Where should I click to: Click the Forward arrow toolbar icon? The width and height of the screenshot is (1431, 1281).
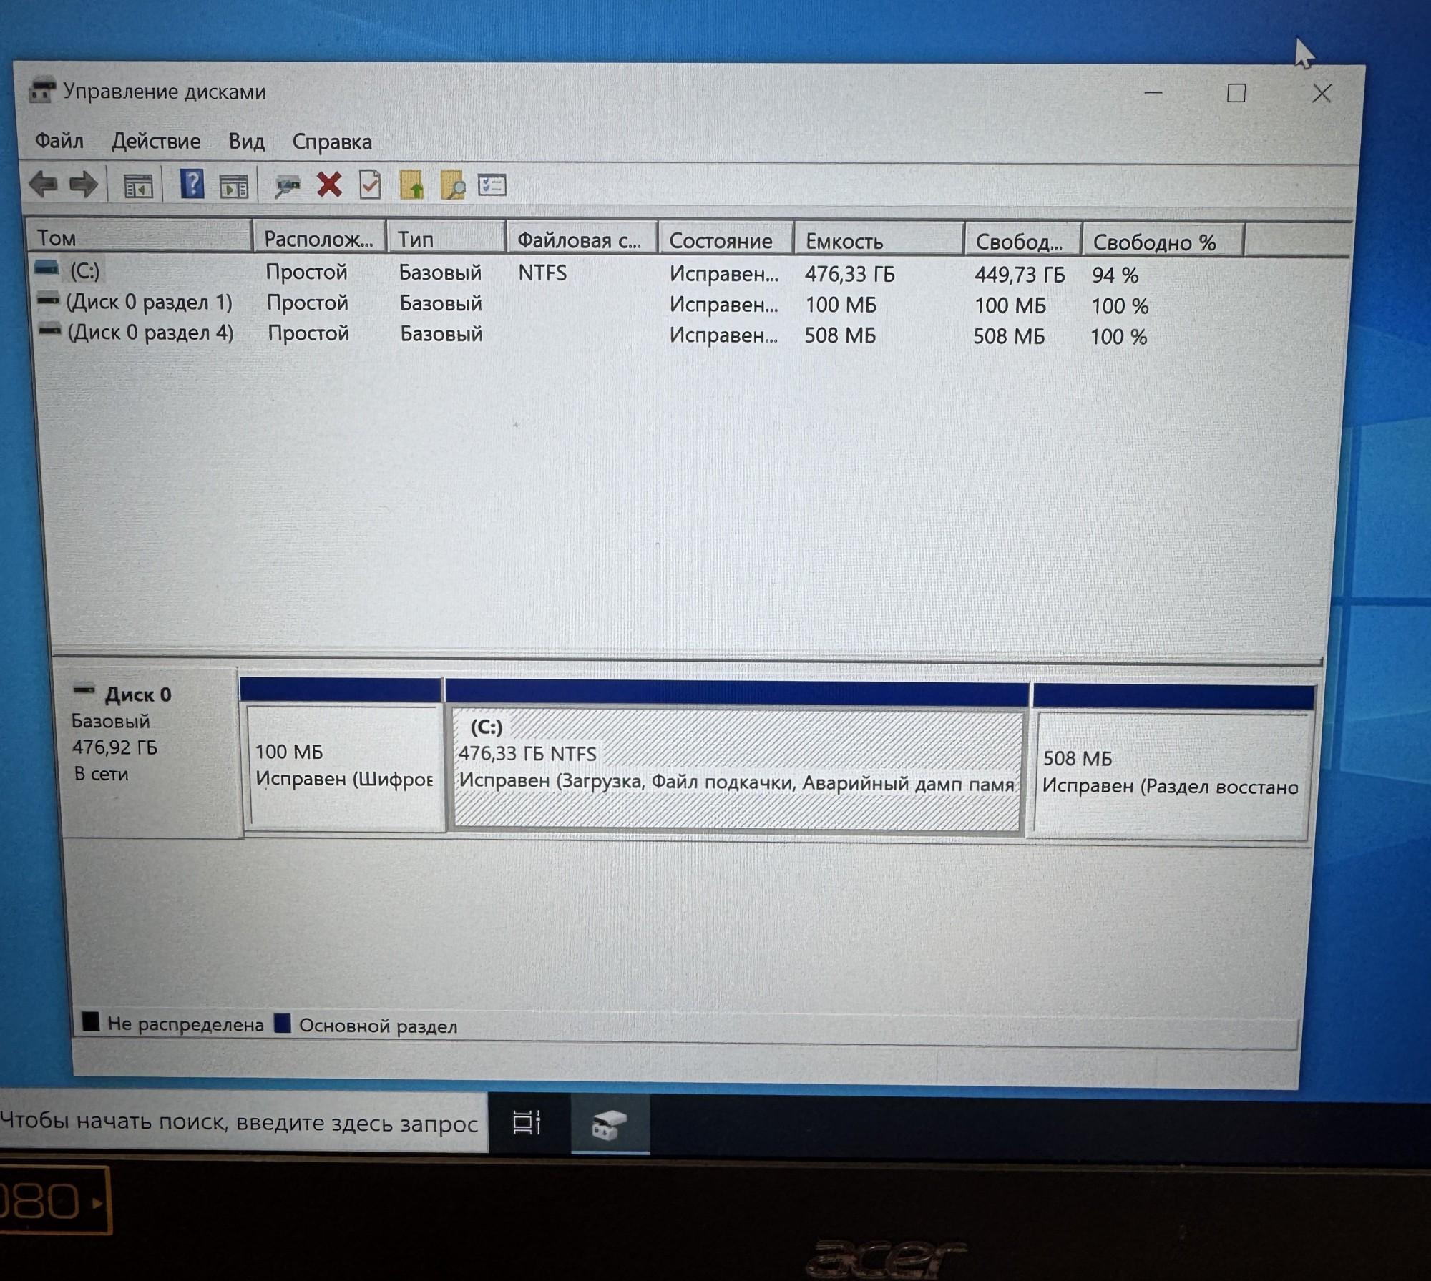pyautogui.click(x=84, y=185)
